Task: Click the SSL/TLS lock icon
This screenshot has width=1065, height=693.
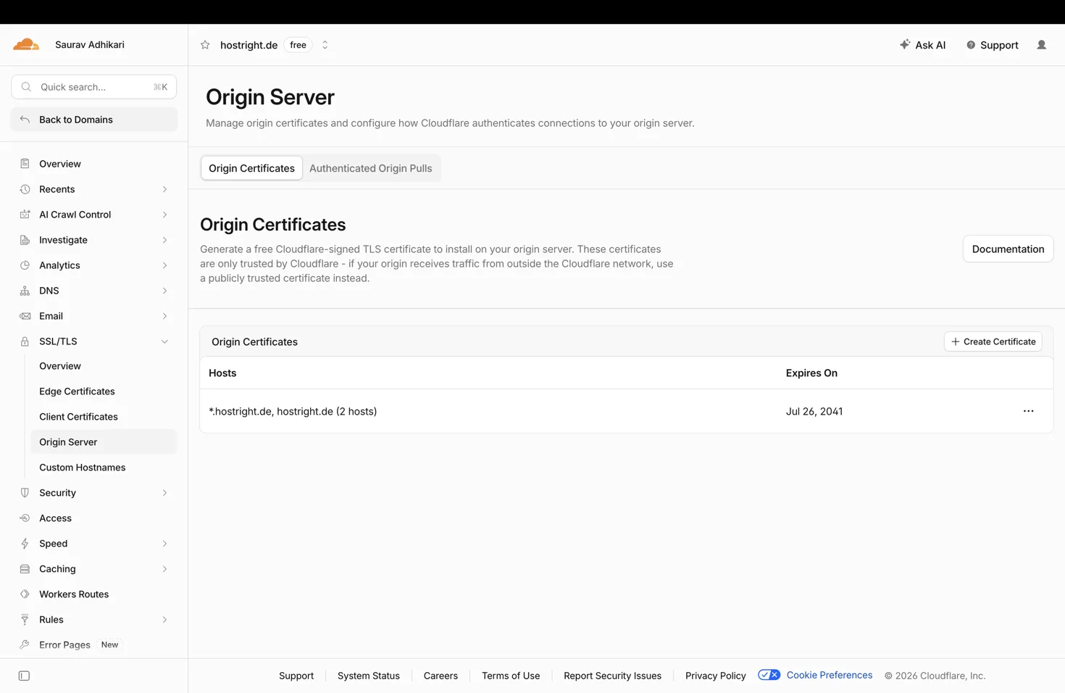Action: [25, 341]
